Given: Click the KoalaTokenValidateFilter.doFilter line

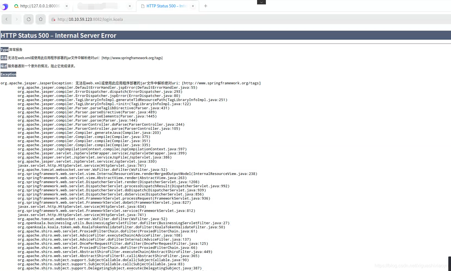Looking at the screenshot, I should (x=121, y=227).
